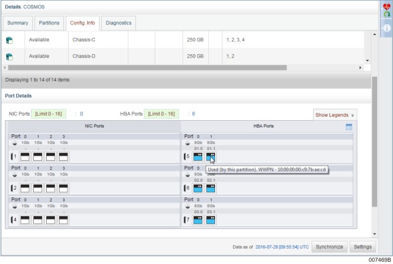Select NIC port 0 on slot 1
This screenshot has height=264, width=393.
(25, 157)
